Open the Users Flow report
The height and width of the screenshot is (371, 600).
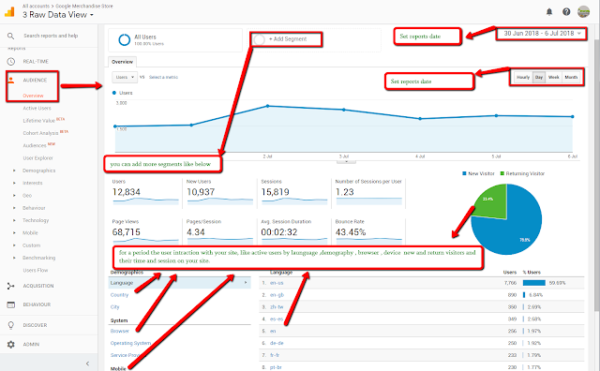click(x=36, y=271)
